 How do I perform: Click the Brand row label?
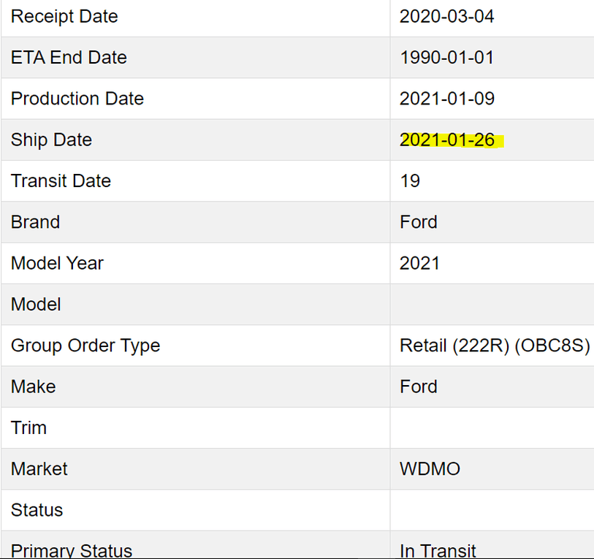point(35,222)
